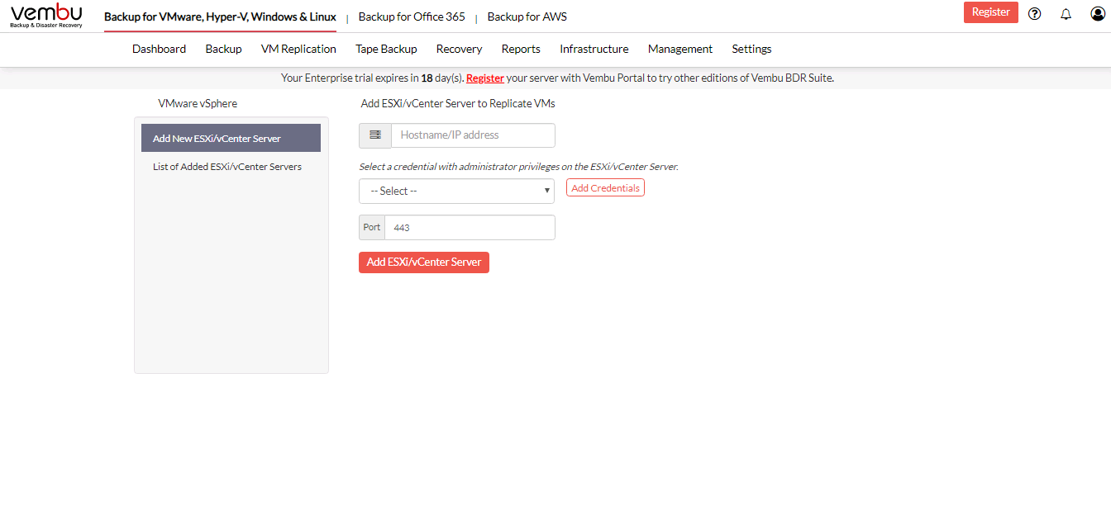Switch to Backup for VMware, Hyper-V, Windows & Linux tab
Image resolution: width=1111 pixels, height=506 pixels.
click(220, 17)
